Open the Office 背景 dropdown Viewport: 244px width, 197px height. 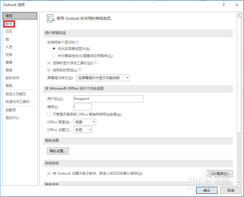coord(85,122)
